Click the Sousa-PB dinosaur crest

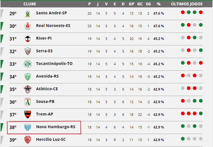tap(28, 102)
